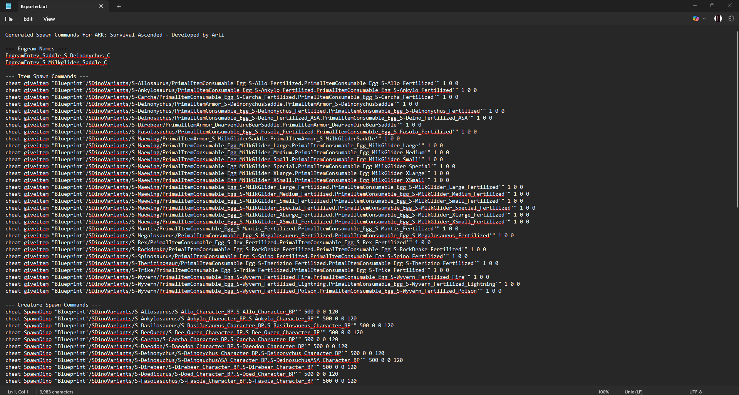This screenshot has width=739, height=395.
Task: Click the 'Generated Spawn Commands' header line
Action: [114, 35]
